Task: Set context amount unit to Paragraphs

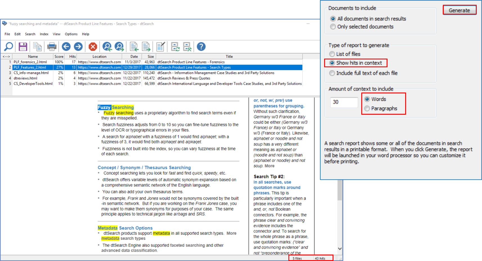Action: tap(381, 108)
